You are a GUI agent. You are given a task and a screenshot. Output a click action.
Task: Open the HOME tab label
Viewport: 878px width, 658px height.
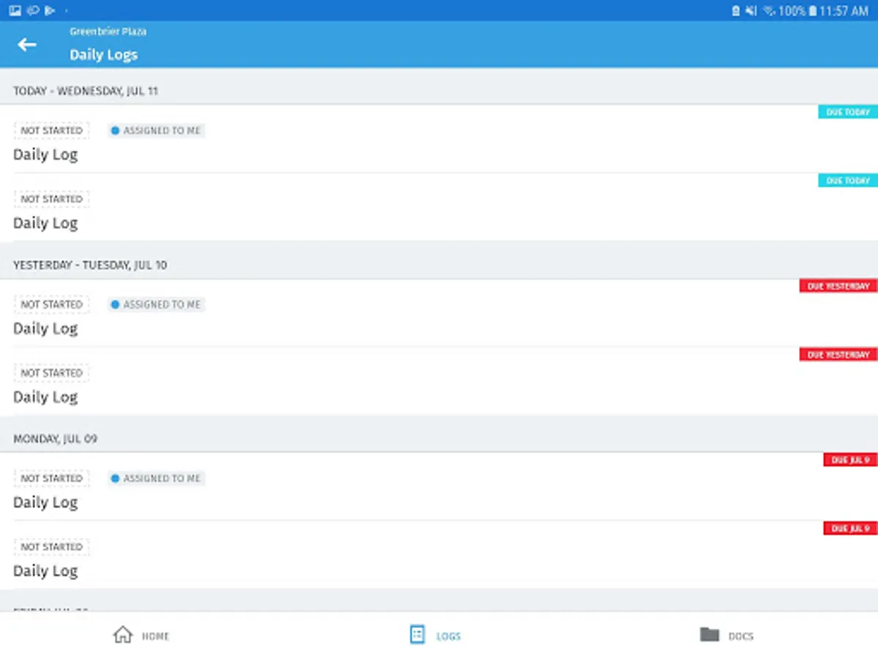pos(155,636)
